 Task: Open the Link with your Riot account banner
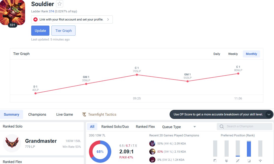coord(72,19)
